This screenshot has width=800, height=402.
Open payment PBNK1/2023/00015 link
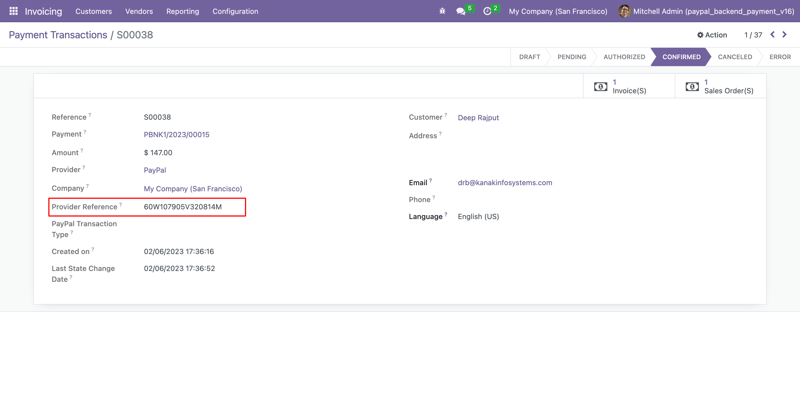[x=176, y=134]
